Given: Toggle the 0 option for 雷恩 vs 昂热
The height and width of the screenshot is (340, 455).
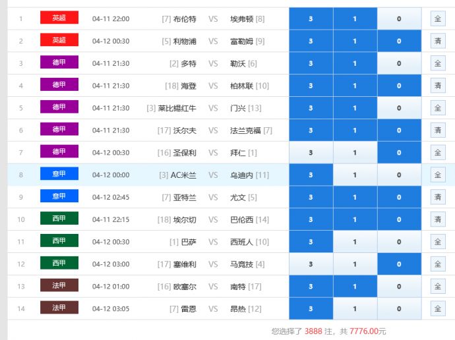Looking at the screenshot, I should tap(399, 309).
